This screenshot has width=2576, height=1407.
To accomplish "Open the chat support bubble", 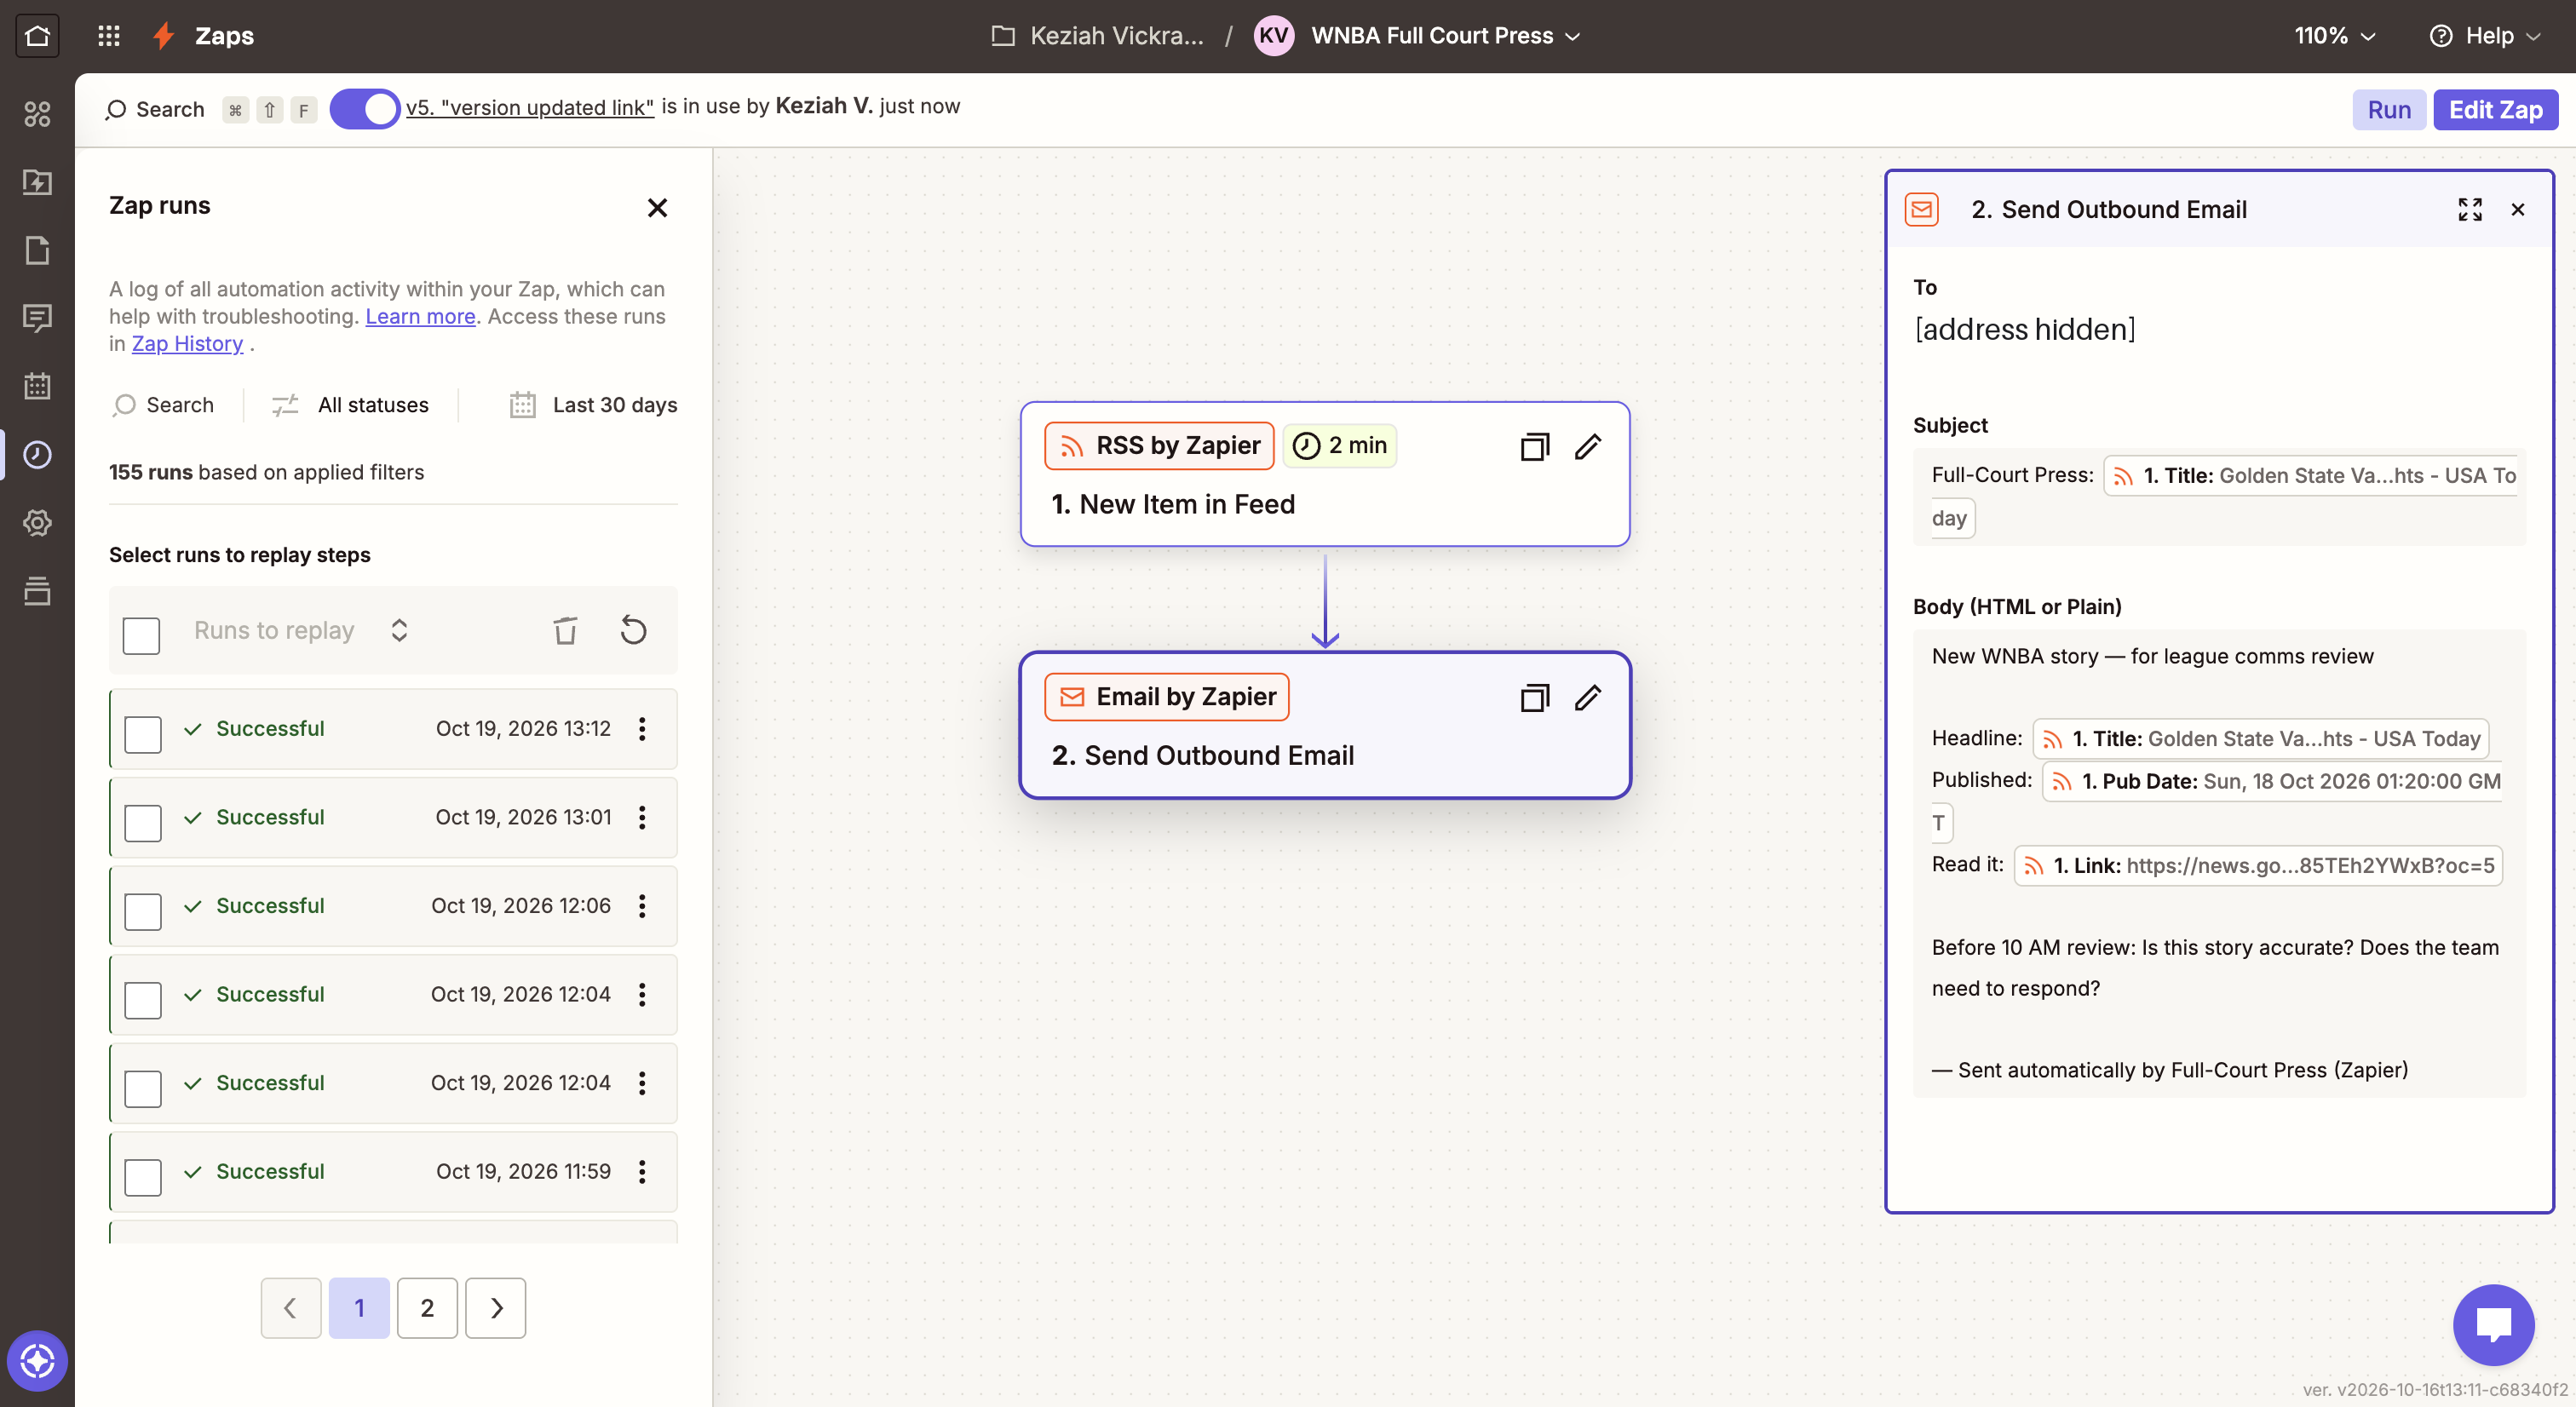I will tap(2494, 1325).
